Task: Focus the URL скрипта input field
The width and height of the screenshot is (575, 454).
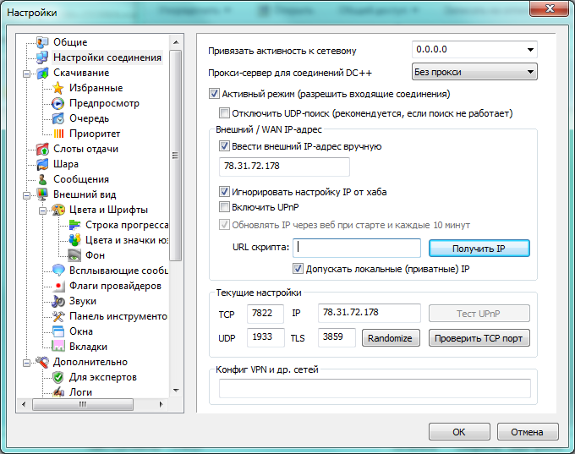Action: pyautogui.click(x=357, y=248)
